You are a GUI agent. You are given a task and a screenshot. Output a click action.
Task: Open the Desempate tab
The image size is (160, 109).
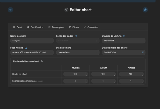coord(56,27)
